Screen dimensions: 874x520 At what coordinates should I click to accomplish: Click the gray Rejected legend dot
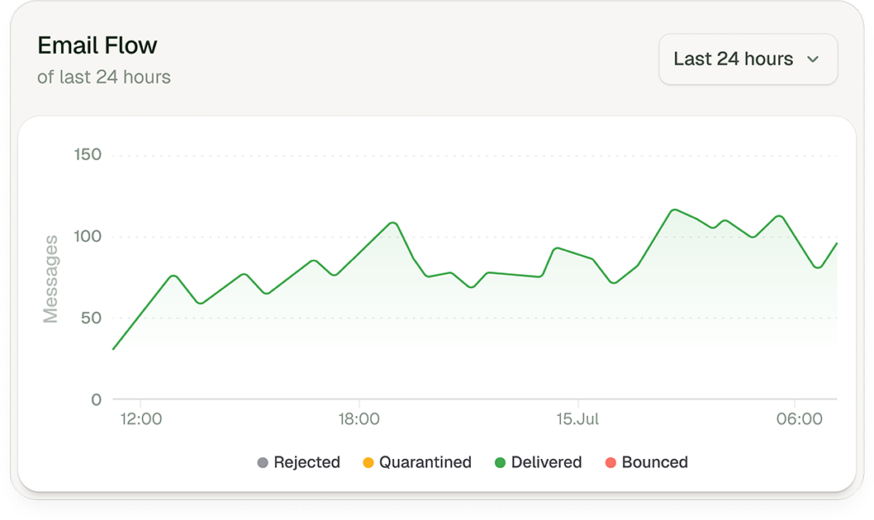pyautogui.click(x=263, y=463)
